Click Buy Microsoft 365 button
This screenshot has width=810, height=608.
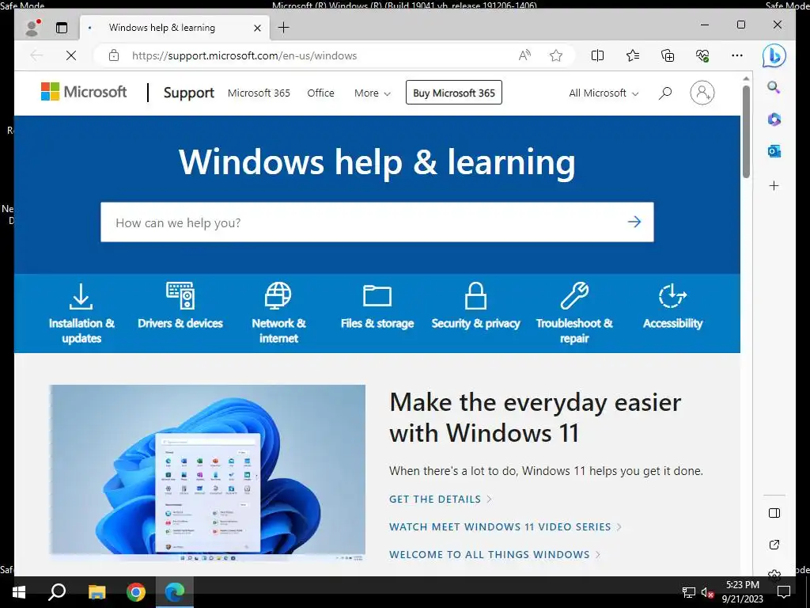click(453, 93)
